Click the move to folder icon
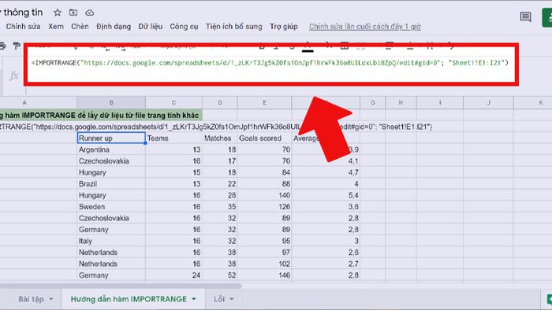 click(x=73, y=13)
